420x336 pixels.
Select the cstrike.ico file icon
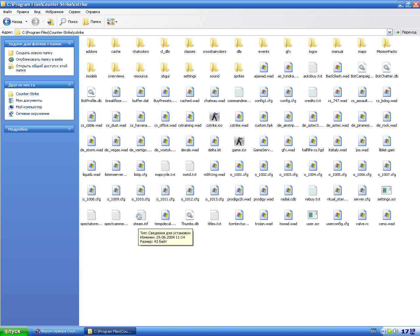click(215, 116)
